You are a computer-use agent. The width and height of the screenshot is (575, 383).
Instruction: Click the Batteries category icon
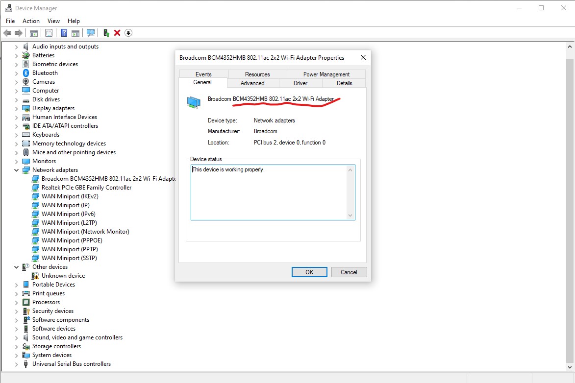(25, 55)
